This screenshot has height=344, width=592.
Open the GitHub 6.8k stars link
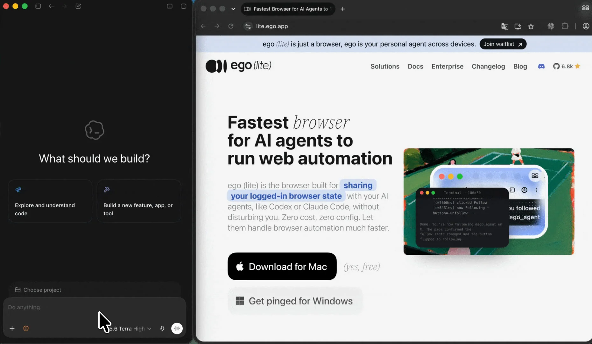pyautogui.click(x=567, y=66)
